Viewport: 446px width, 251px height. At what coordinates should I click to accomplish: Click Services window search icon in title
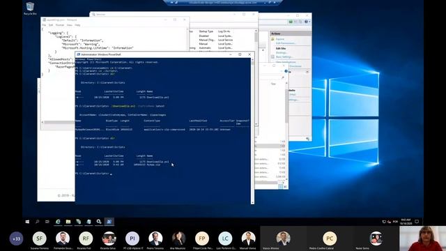tap(93, 14)
